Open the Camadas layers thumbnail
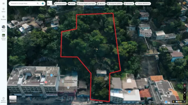Screen dimensions: 188x105 13,99
